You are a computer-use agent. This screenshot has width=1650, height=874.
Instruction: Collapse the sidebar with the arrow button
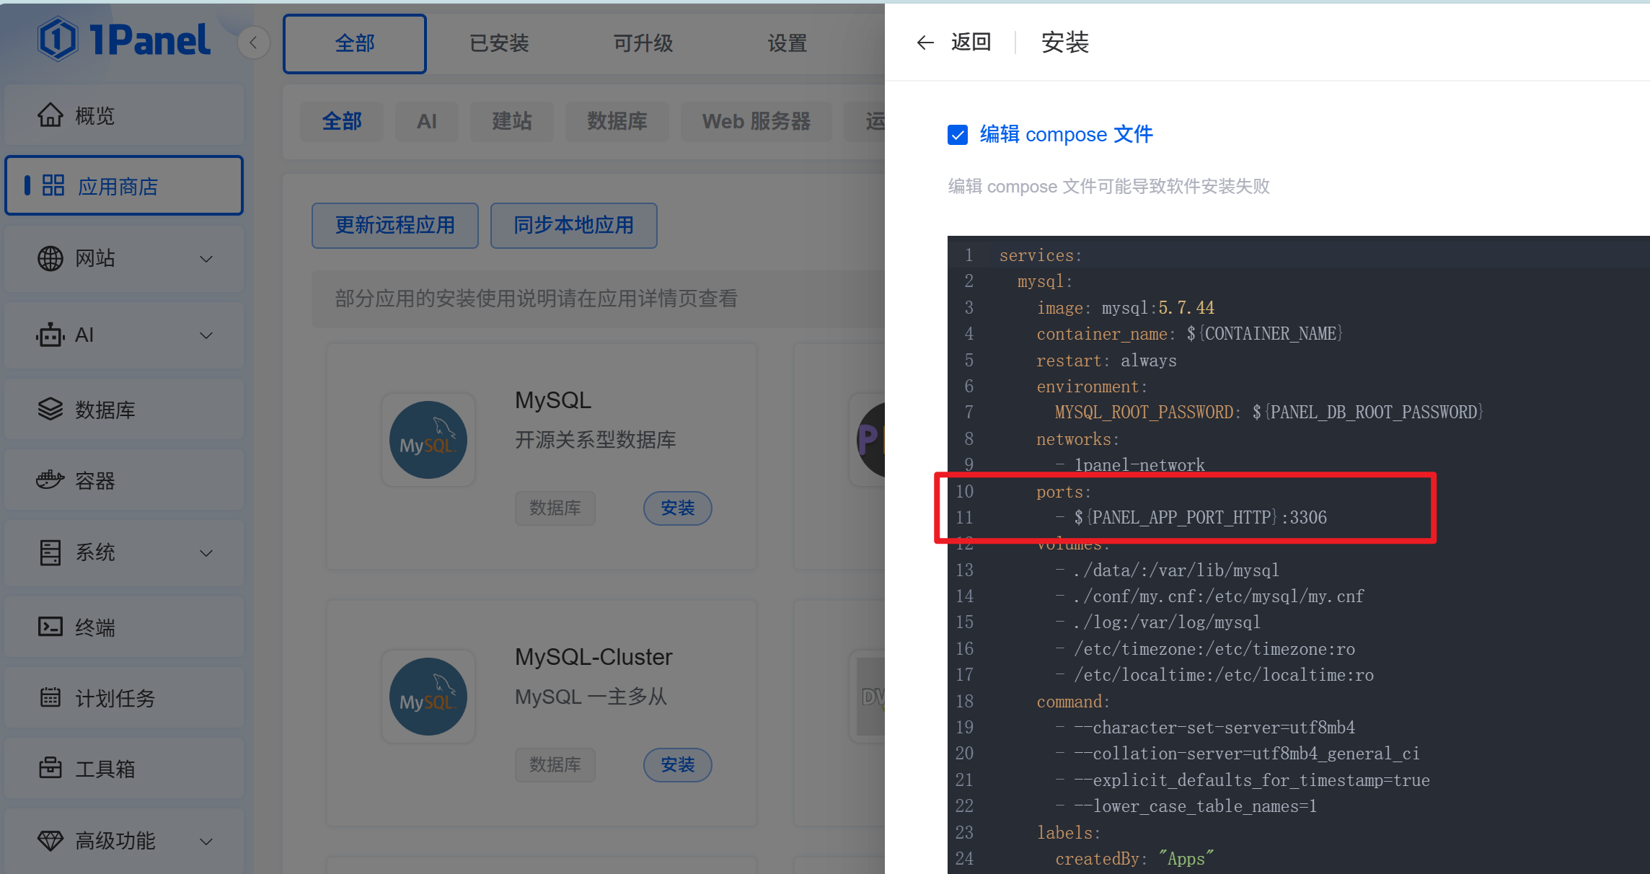[253, 43]
